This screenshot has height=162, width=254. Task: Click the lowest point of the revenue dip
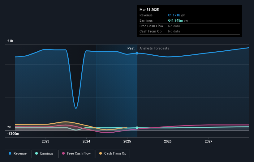(76, 108)
